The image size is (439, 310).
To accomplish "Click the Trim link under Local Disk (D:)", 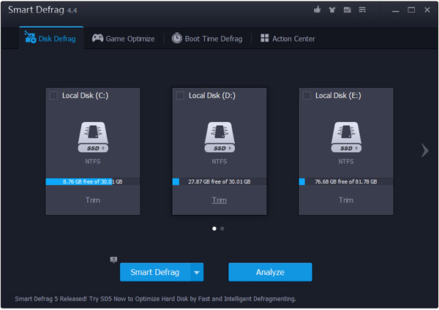I will 219,200.
